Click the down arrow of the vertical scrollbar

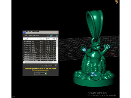pyautogui.click(x=57, y=60)
